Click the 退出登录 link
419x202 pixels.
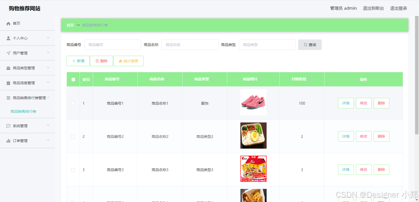tap(398, 8)
